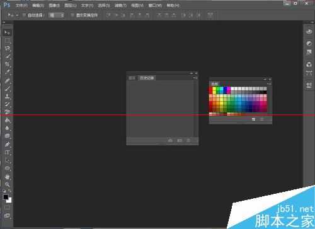Select the Lasso tool

[x=7, y=48]
